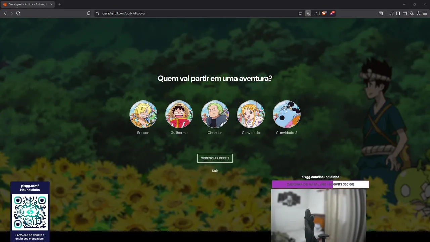Reload the Crunchyroll page
430x242 pixels.
click(x=18, y=13)
